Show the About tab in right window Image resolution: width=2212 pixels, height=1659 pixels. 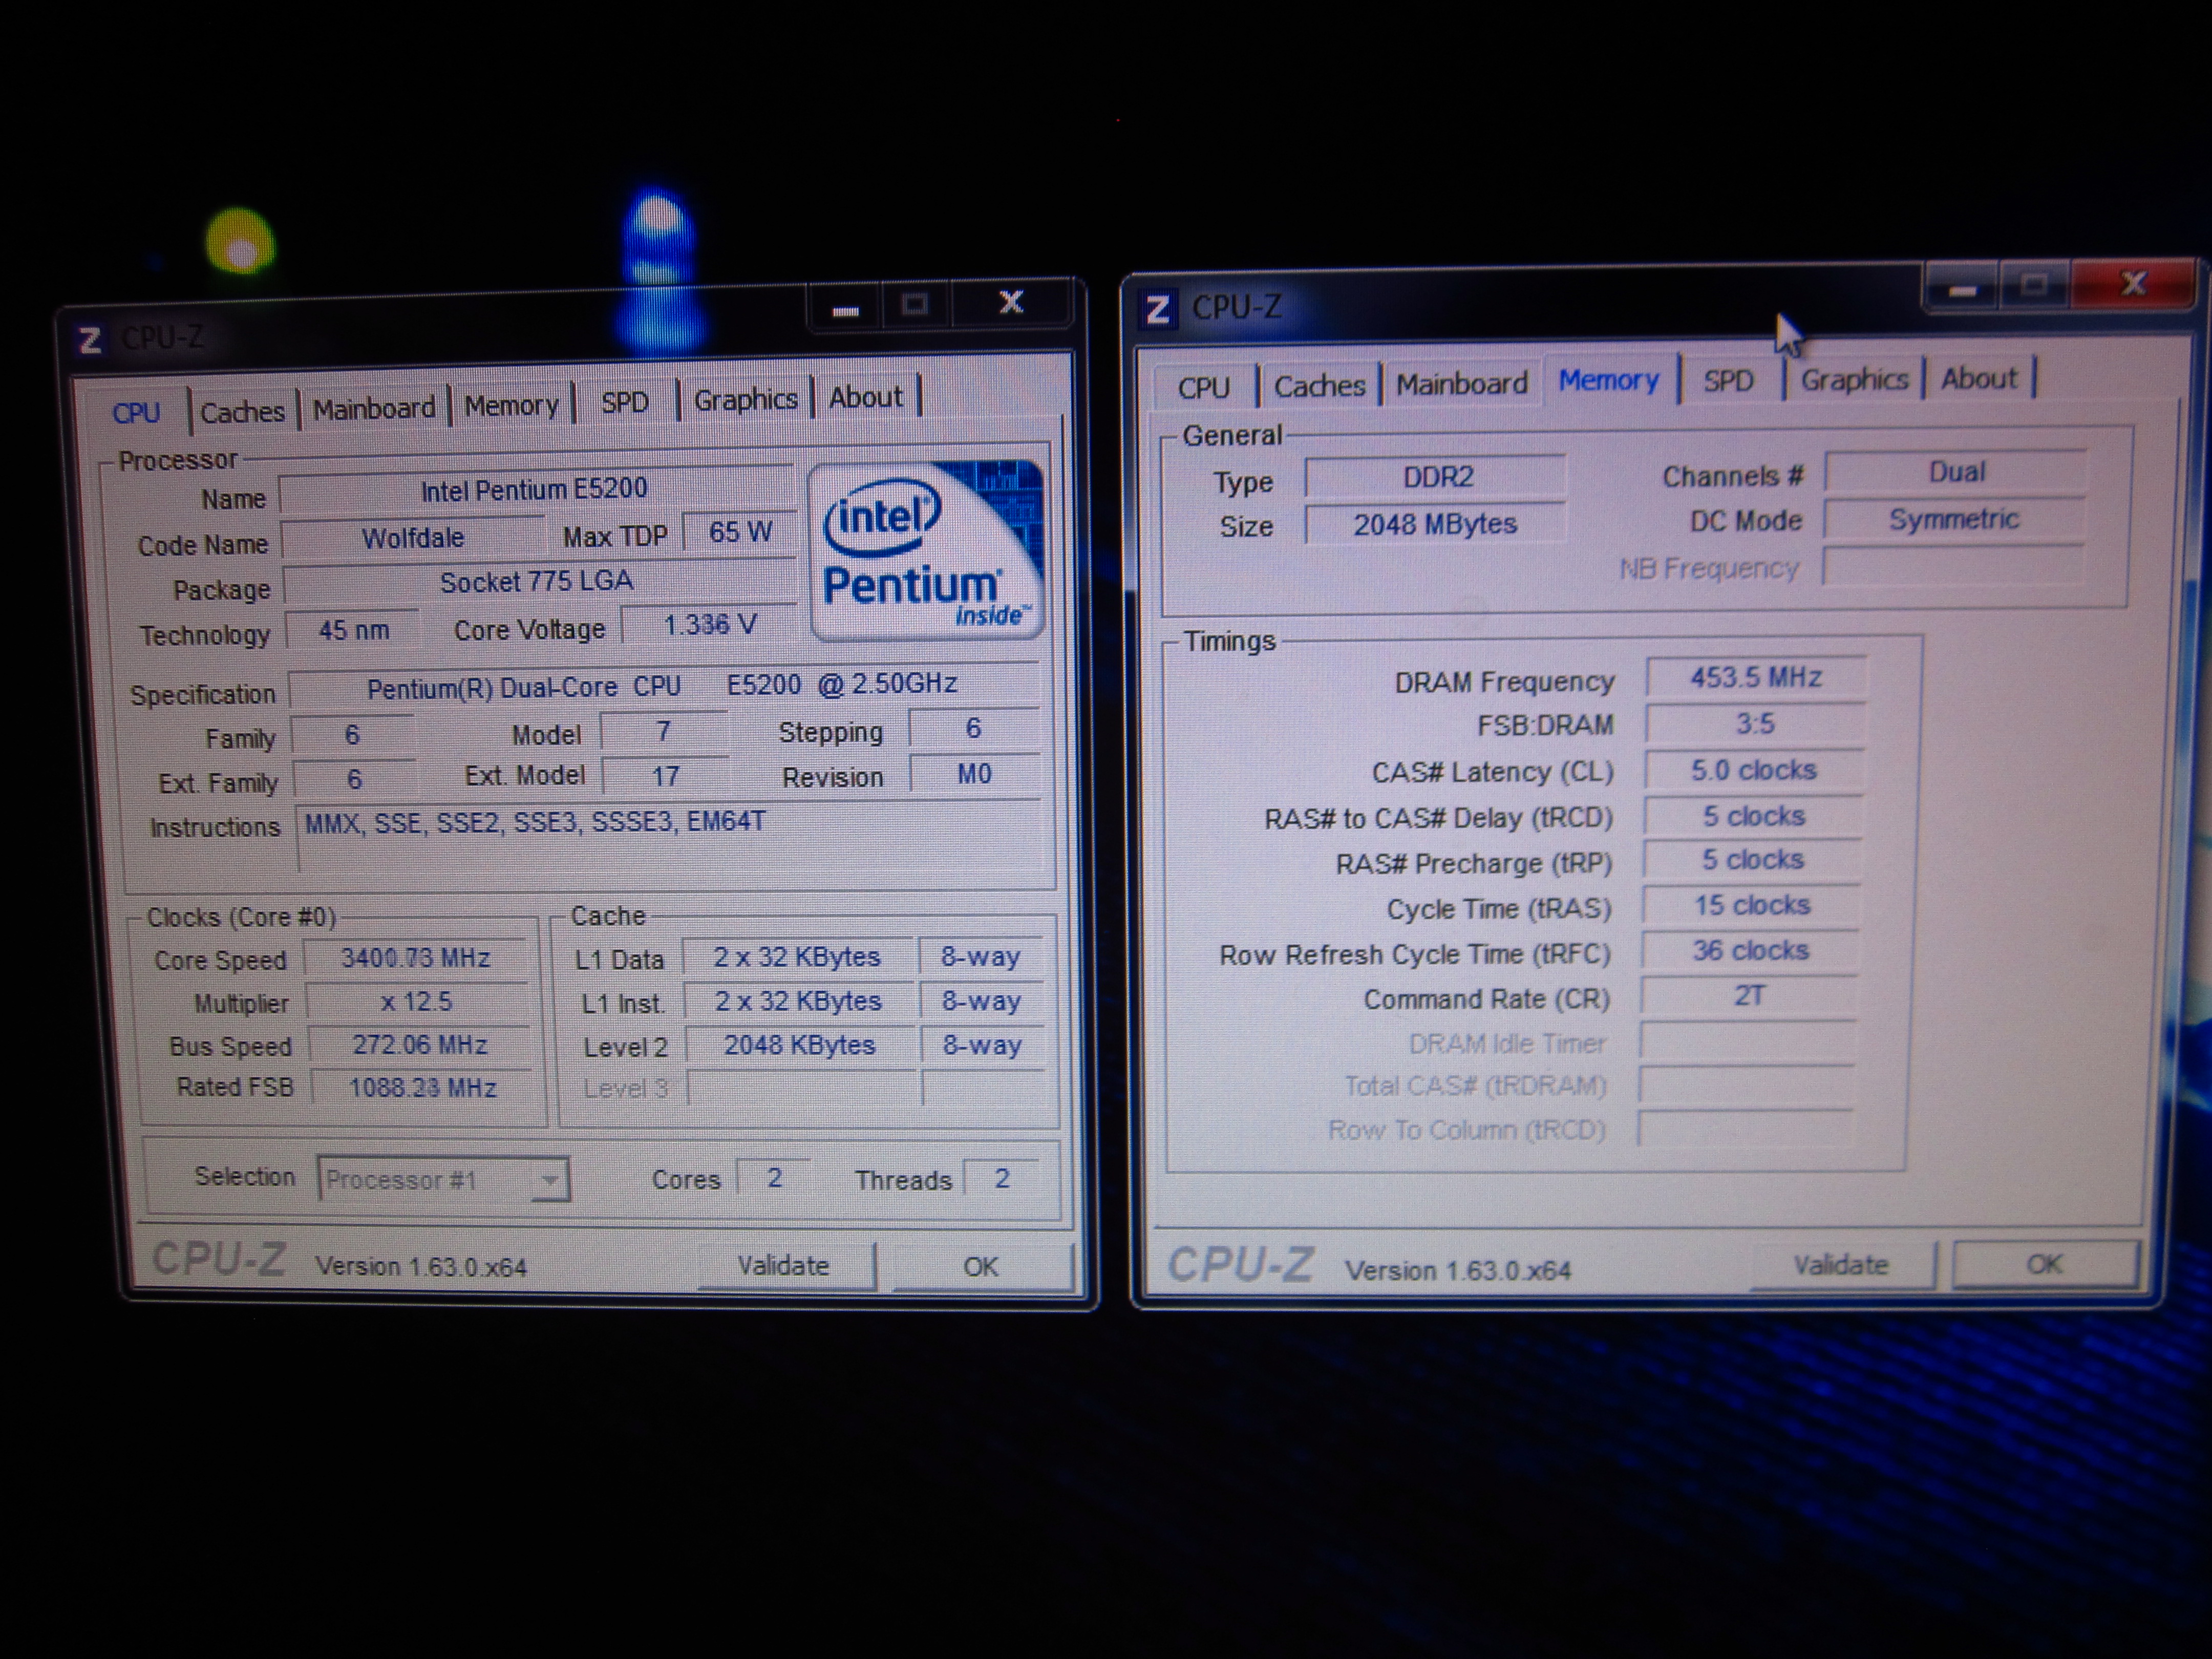(x=1979, y=379)
